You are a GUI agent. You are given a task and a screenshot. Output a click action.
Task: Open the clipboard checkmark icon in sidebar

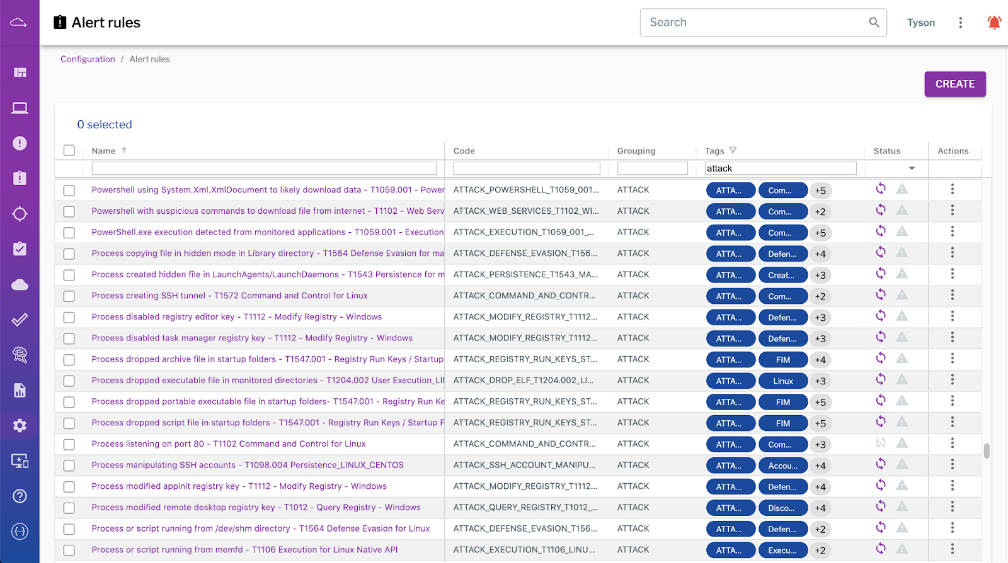20,249
